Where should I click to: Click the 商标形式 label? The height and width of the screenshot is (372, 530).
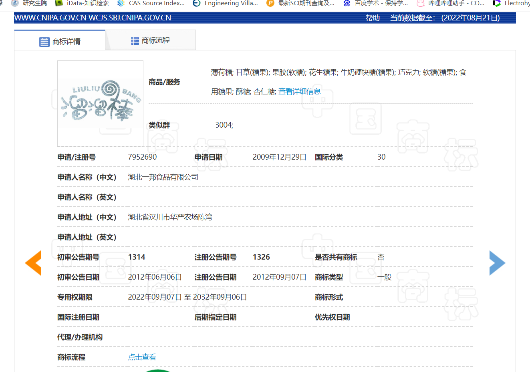(329, 297)
